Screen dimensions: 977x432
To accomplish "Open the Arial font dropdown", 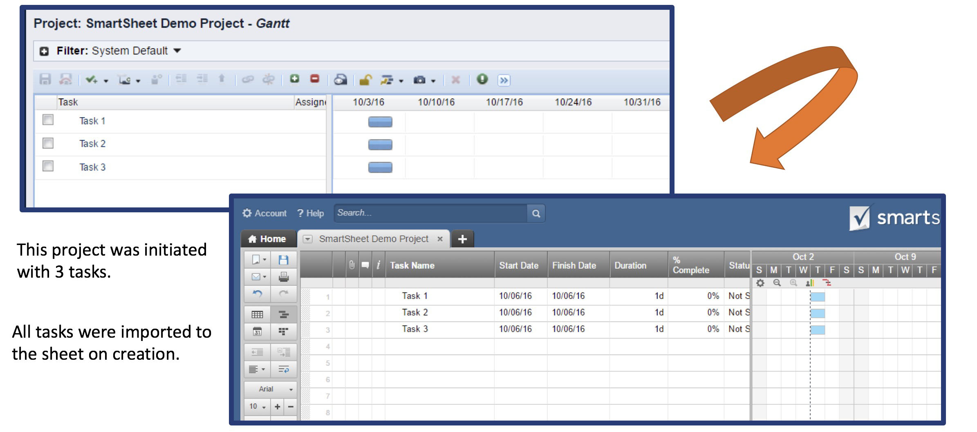I will [x=271, y=389].
